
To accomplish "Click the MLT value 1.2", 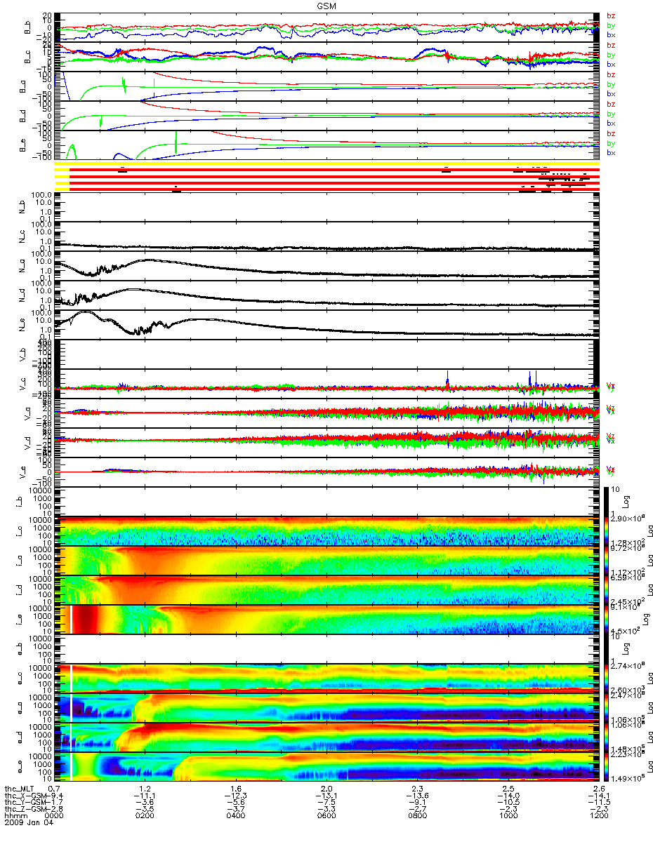I will pyautogui.click(x=145, y=789).
